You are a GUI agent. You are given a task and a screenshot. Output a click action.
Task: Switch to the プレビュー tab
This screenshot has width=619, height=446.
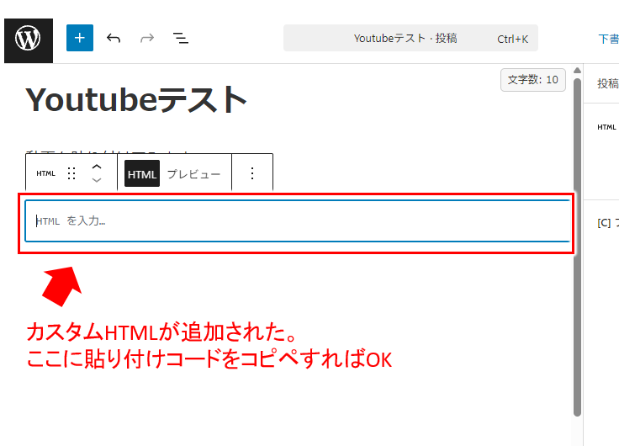coord(193,174)
